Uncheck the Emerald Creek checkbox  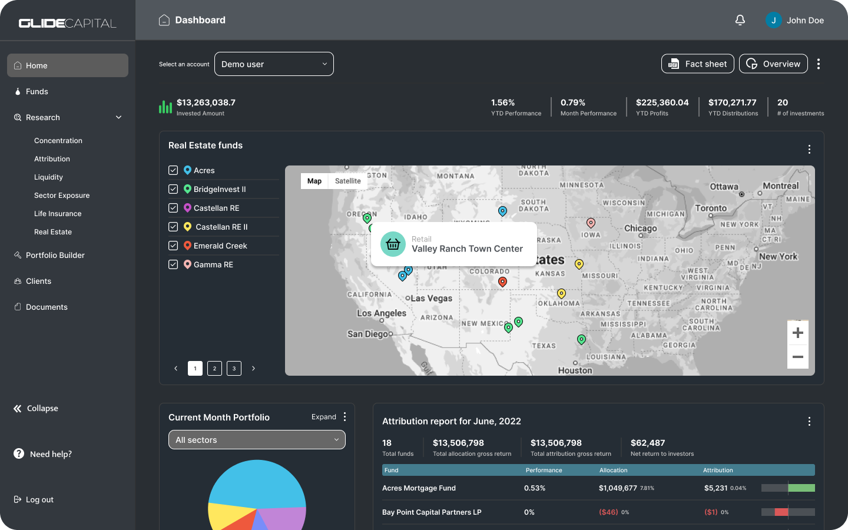(x=173, y=246)
